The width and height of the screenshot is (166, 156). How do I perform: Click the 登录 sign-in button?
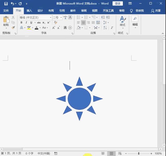tap(118, 3)
